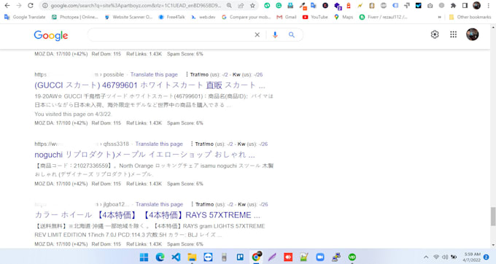Translate this page for the GUCCI result
Viewport: 496px width, 264px height.
pyautogui.click(x=154, y=74)
